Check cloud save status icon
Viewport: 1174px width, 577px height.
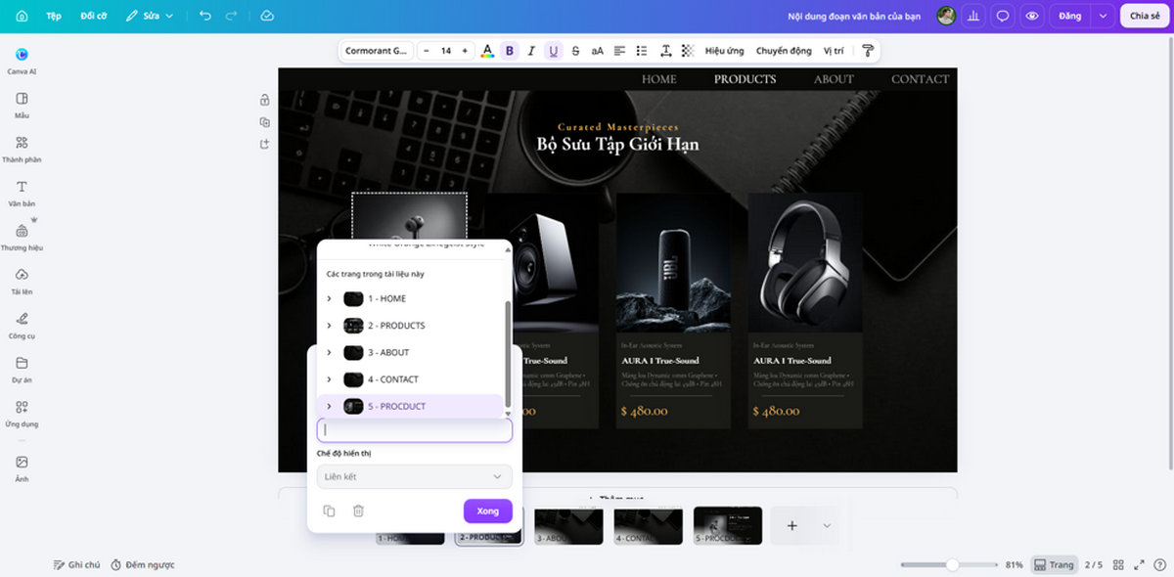coord(268,16)
